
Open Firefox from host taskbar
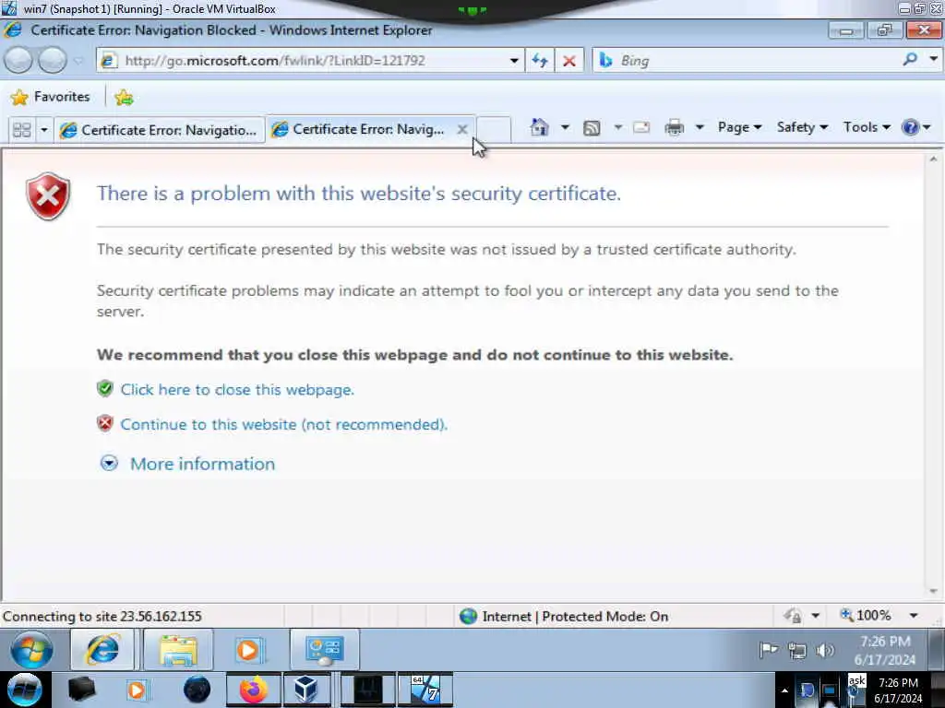[x=254, y=690]
